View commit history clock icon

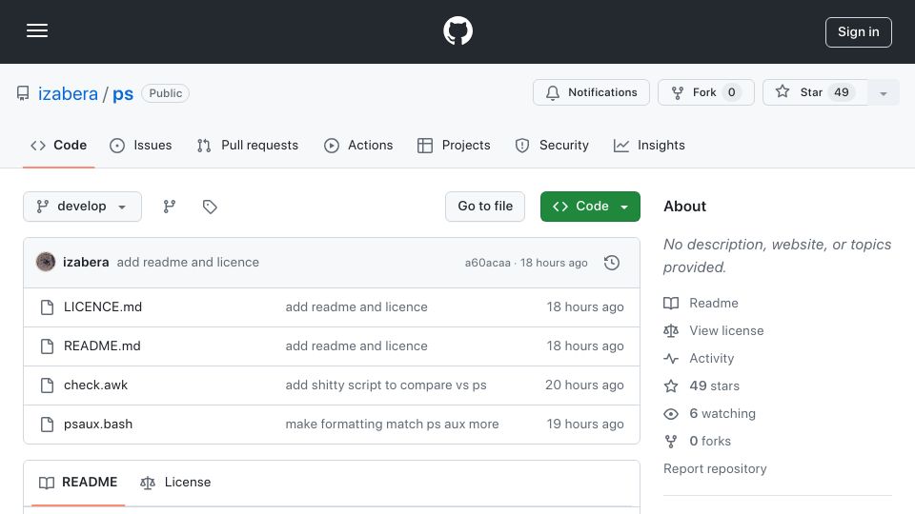[x=612, y=263]
